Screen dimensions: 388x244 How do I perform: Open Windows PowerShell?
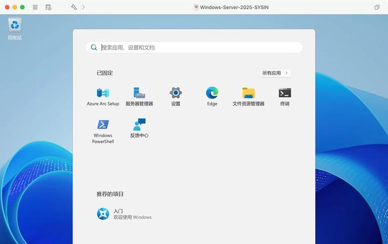(x=103, y=131)
